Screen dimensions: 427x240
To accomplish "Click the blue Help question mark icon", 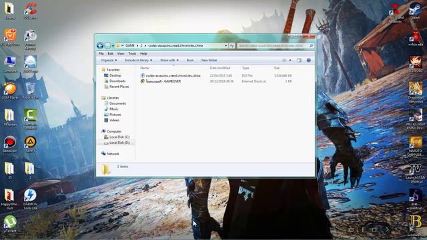I will pos(308,60).
